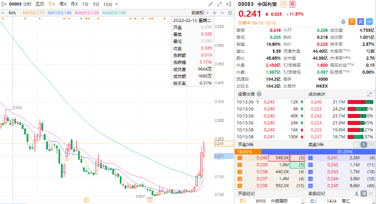Image resolution: width=376 pixels, height=204 pixels.
Task: Open chart settings gear icon
Action: (230, 12)
